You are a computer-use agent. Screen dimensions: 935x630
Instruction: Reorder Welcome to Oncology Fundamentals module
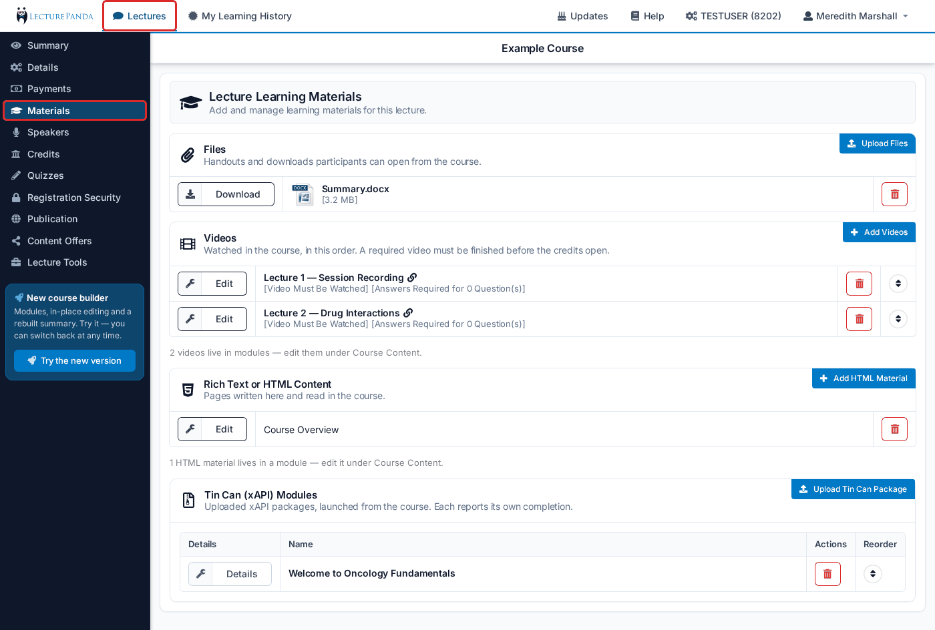coord(873,574)
